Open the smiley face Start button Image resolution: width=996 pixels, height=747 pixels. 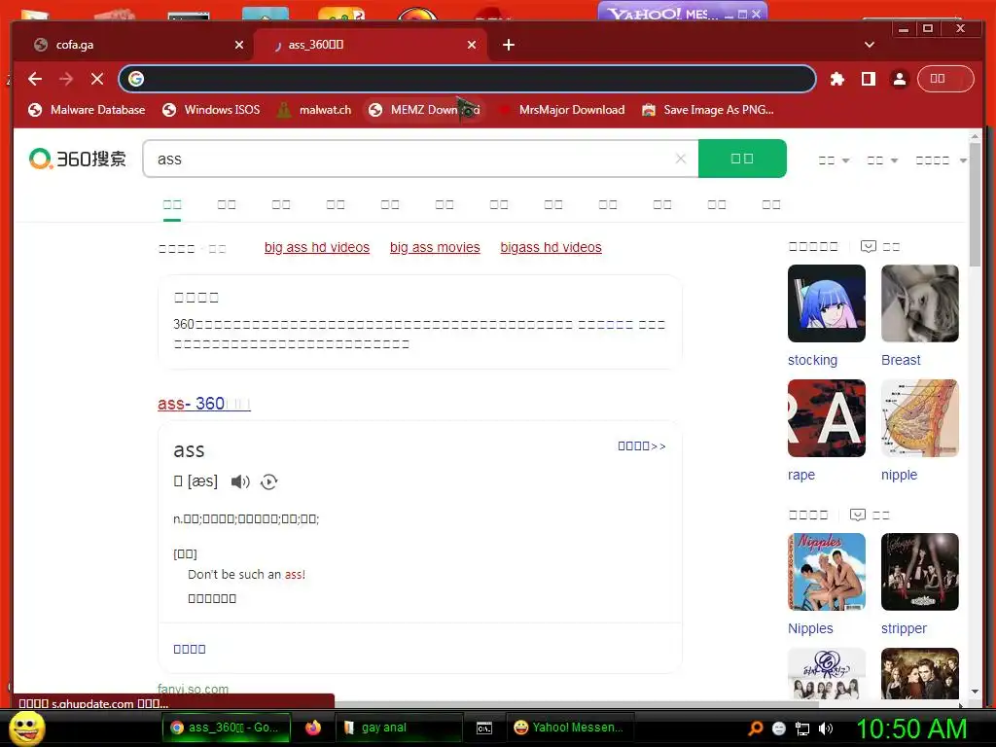tap(27, 728)
